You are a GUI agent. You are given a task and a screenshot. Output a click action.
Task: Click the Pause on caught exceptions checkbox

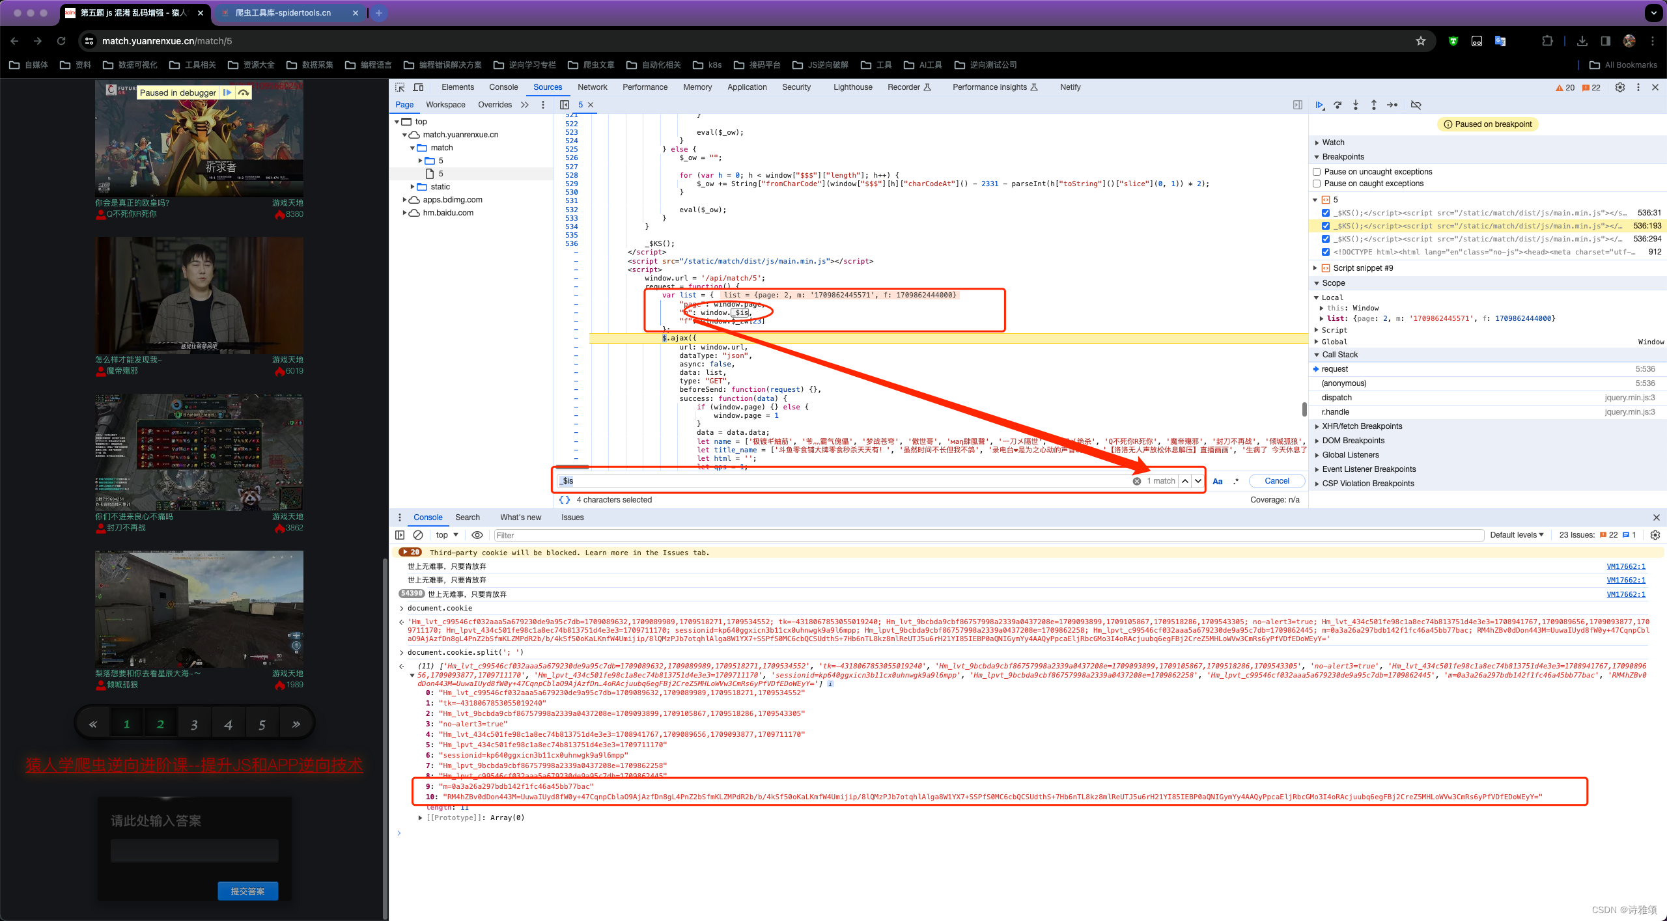coord(1319,185)
